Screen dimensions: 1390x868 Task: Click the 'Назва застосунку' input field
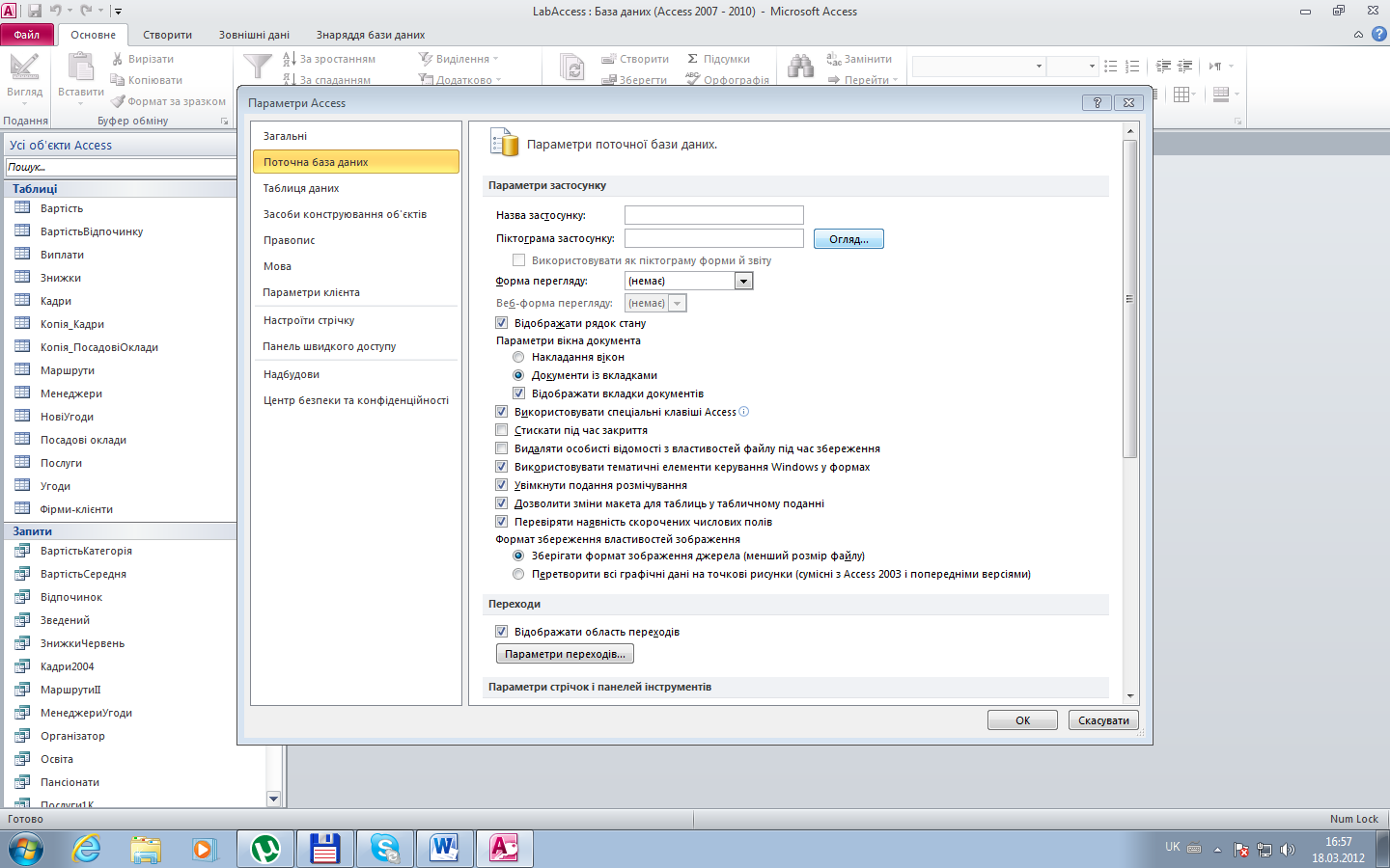(714, 215)
